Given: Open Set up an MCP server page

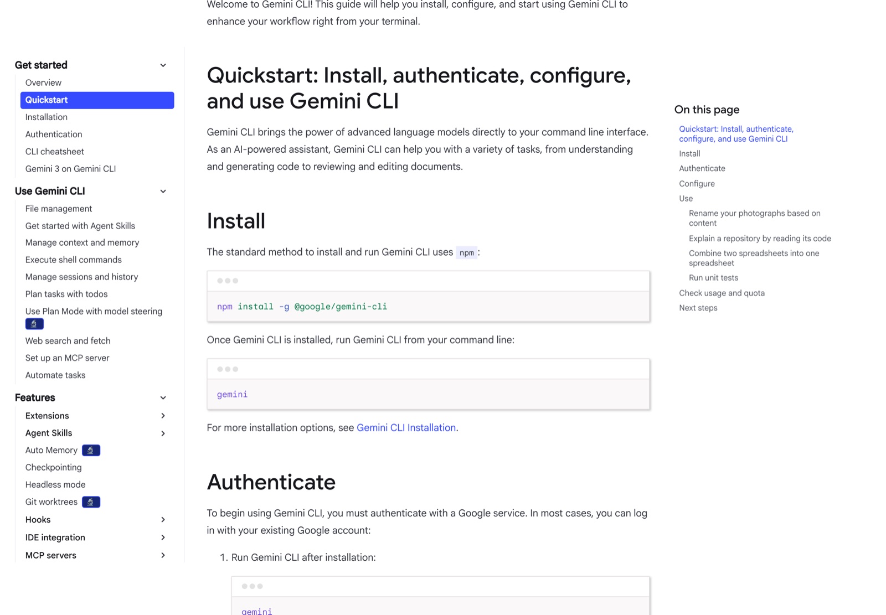Looking at the screenshot, I should [67, 358].
